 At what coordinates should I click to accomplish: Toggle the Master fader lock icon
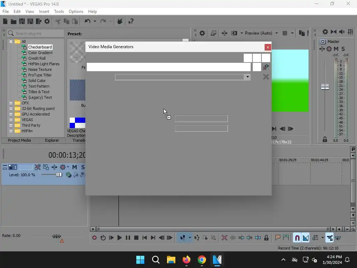pyautogui.click(x=325, y=139)
